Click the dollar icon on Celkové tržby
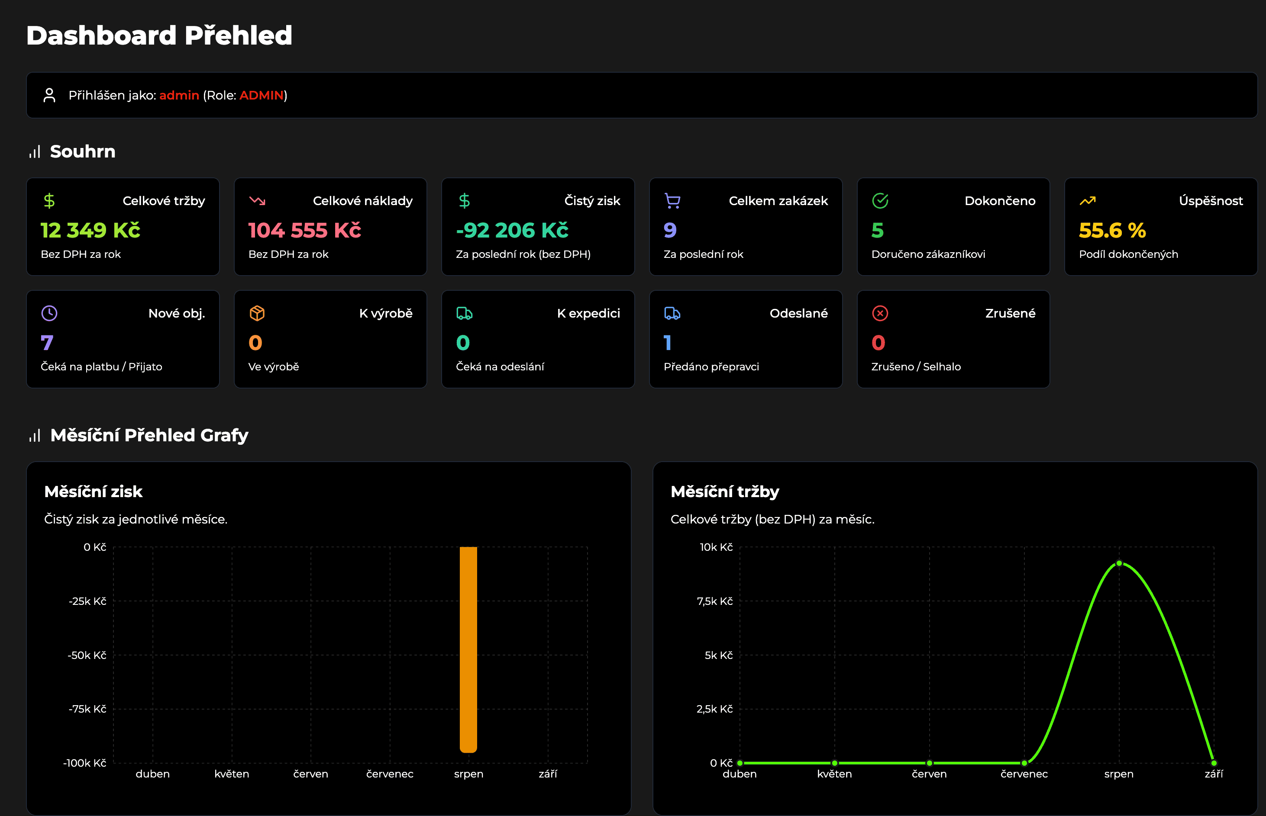The width and height of the screenshot is (1266, 816). coord(49,201)
